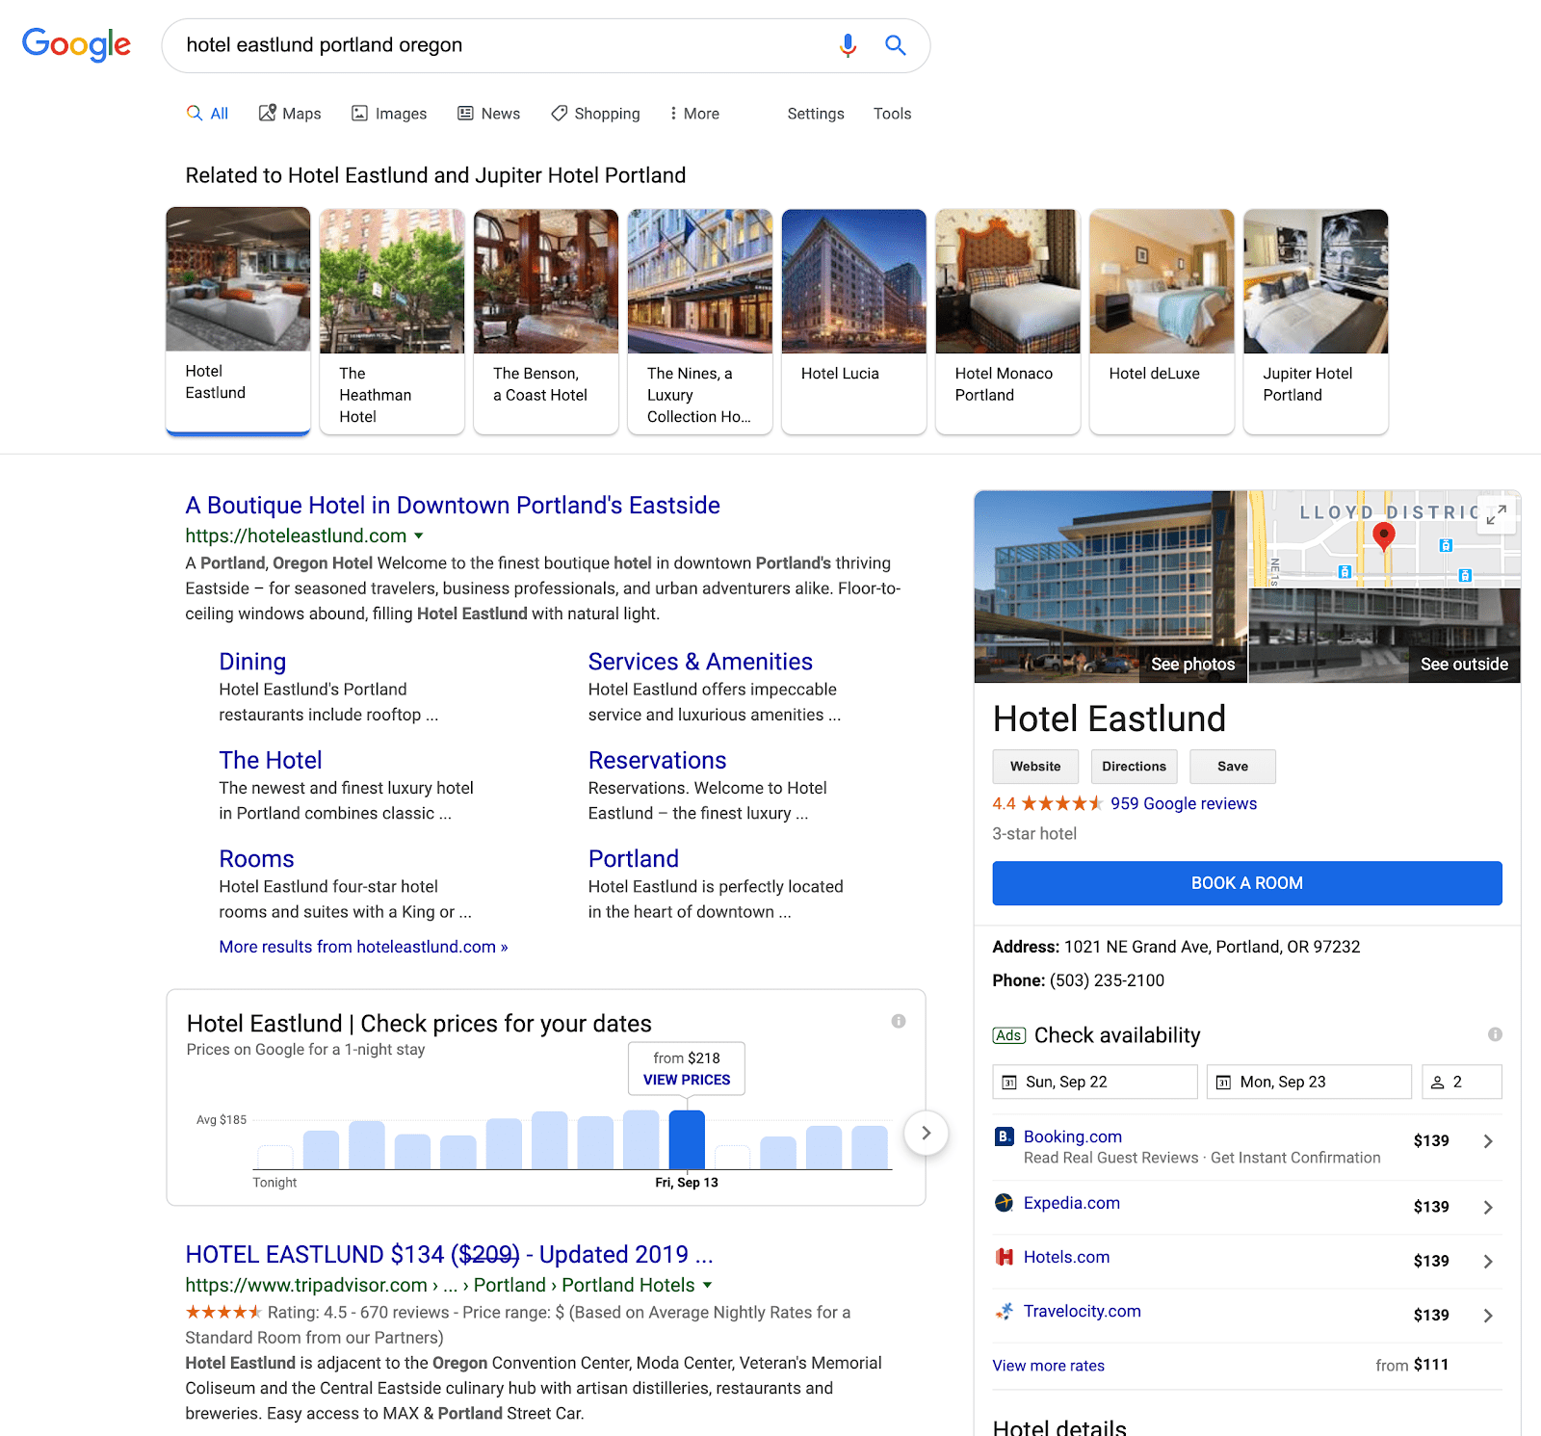The height and width of the screenshot is (1436, 1541).
Task: Switch to the News tab
Action: 488,114
